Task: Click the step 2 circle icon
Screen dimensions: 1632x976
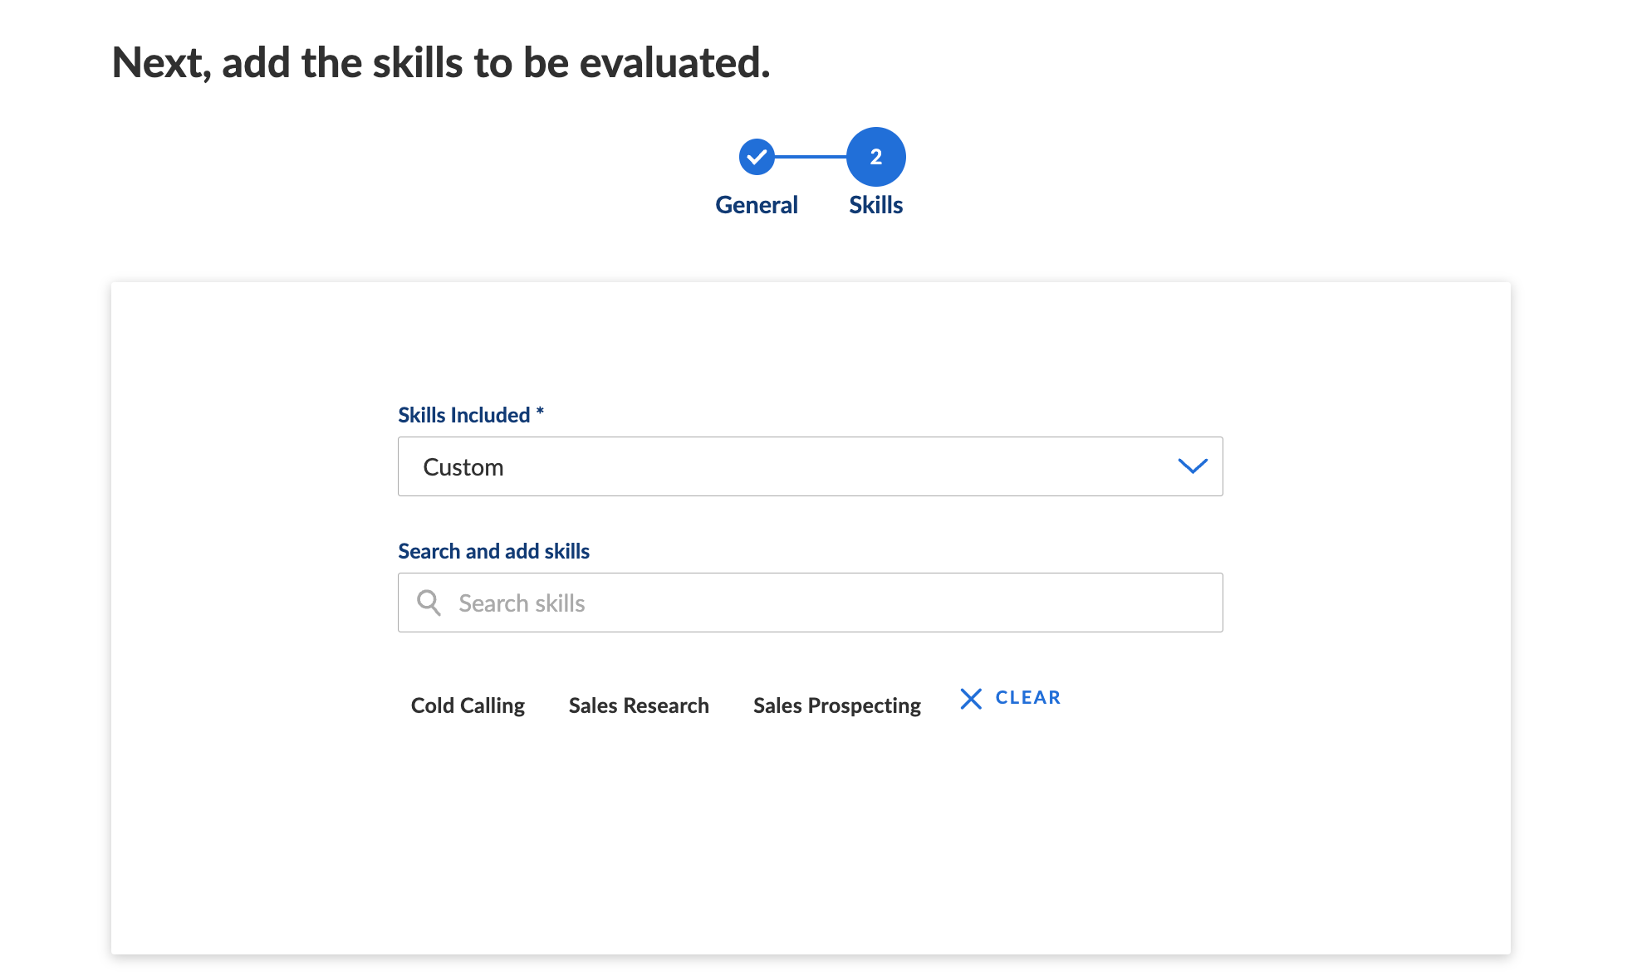Action: tap(875, 157)
